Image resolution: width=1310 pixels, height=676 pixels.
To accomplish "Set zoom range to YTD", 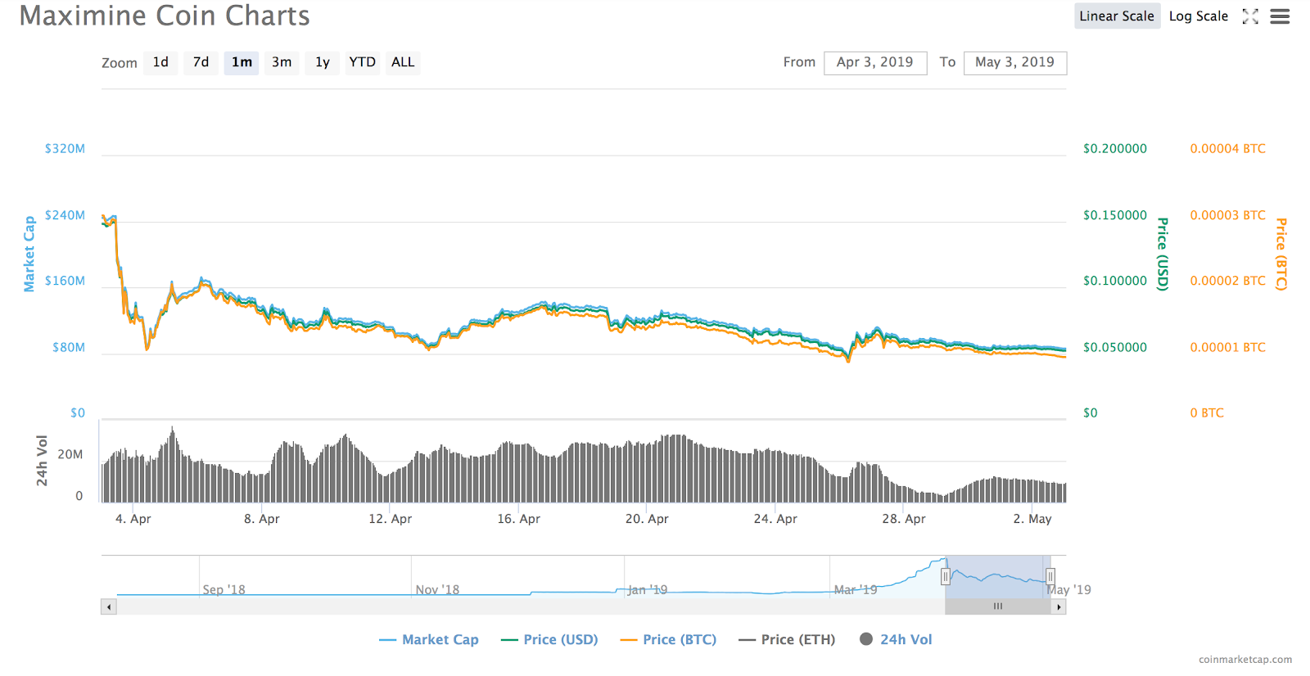I will (363, 62).
